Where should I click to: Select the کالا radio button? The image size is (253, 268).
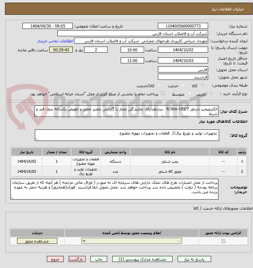pos(202,85)
